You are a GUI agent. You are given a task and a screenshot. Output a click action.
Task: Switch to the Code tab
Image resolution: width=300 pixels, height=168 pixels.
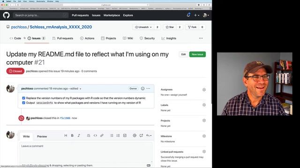[15, 38]
